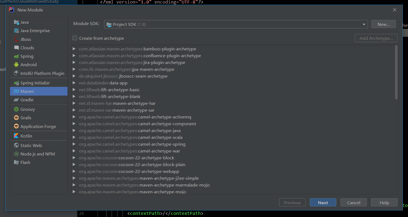Click the IntelliJ Platform Plugin icon
Viewport: 408px width, 217px height.
point(16,73)
